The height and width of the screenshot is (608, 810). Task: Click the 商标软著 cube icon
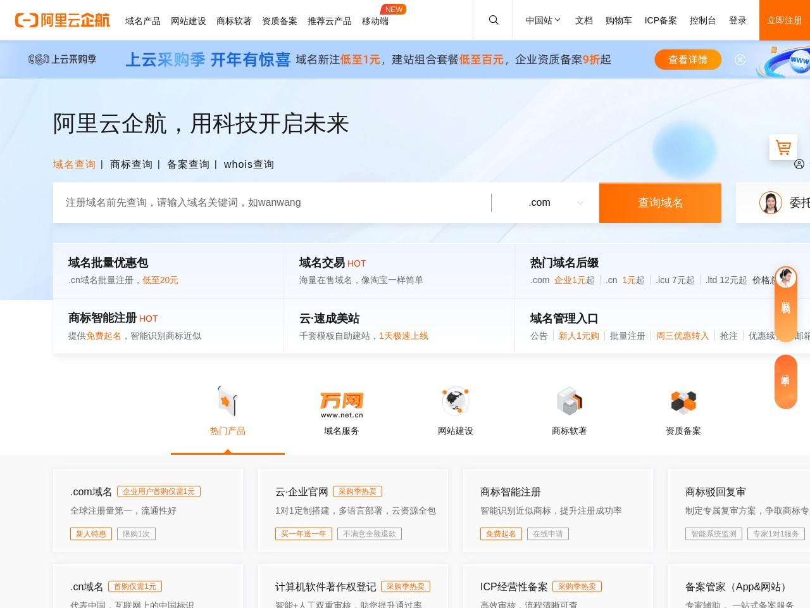click(x=569, y=400)
